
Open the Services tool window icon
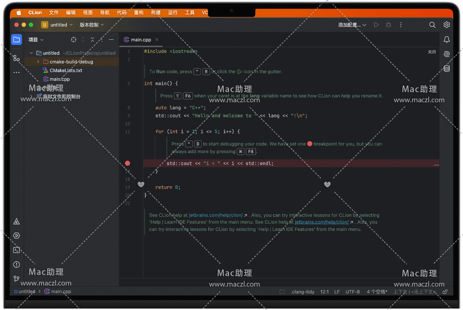(17, 236)
